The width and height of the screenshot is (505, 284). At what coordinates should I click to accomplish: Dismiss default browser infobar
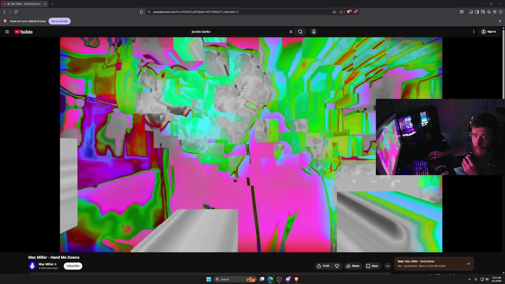(500, 21)
